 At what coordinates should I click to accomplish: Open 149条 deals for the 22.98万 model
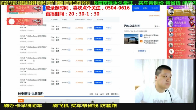pos(90,28)
